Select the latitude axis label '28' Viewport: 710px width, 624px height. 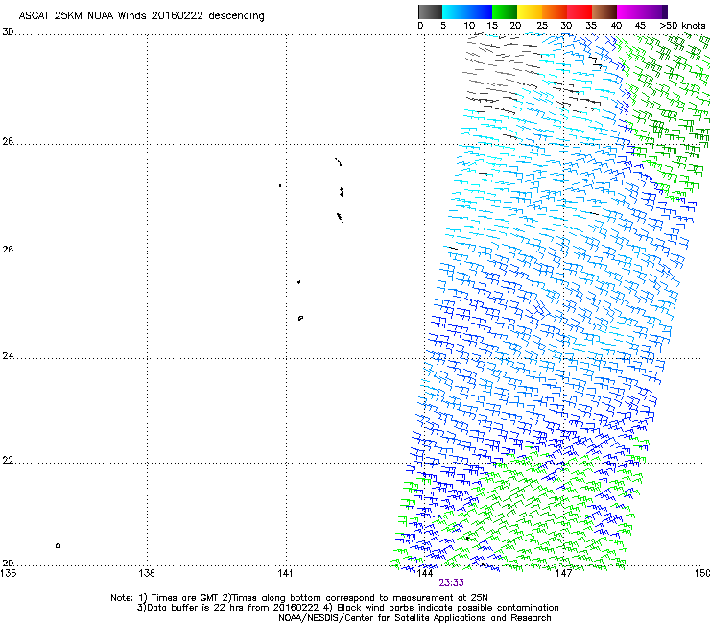[8, 142]
